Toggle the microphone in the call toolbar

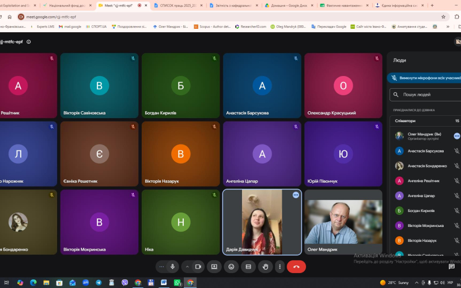(x=172, y=267)
